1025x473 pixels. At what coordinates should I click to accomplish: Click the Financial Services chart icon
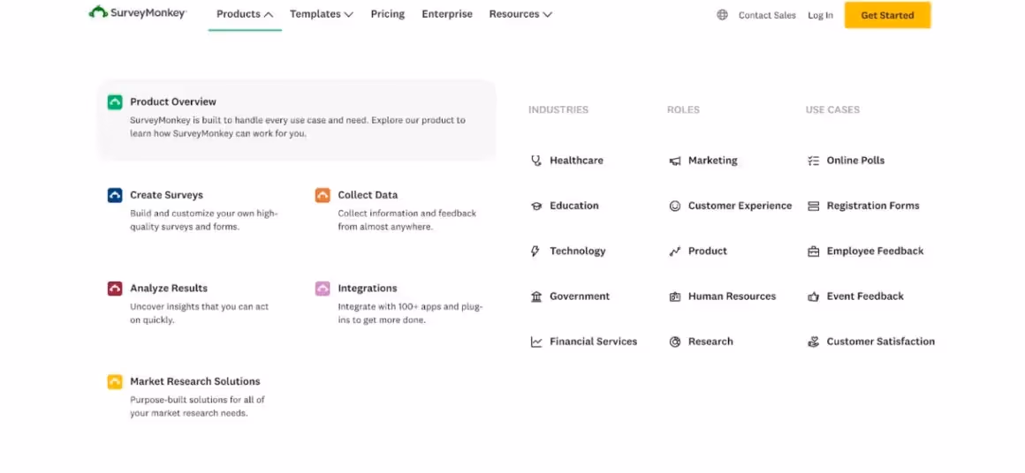(536, 342)
